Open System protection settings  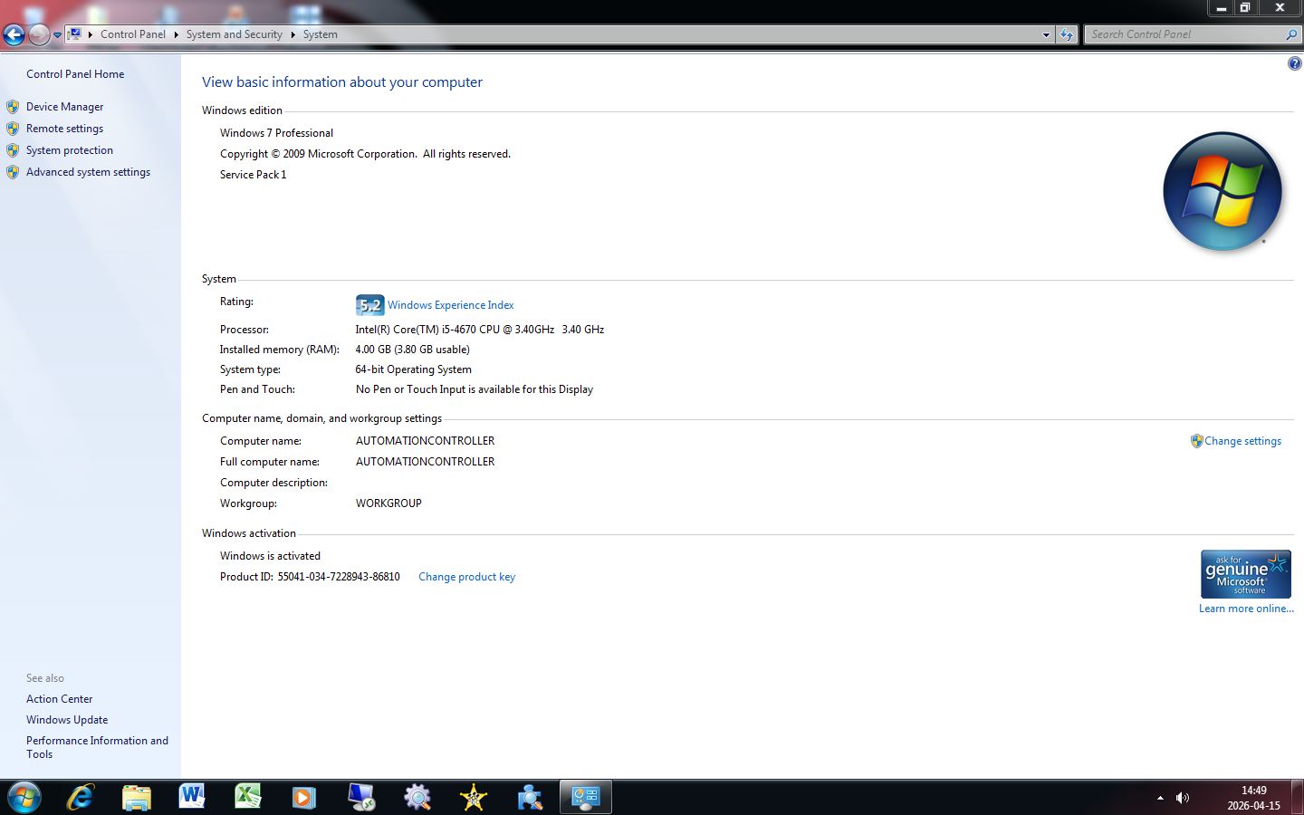click(x=69, y=149)
